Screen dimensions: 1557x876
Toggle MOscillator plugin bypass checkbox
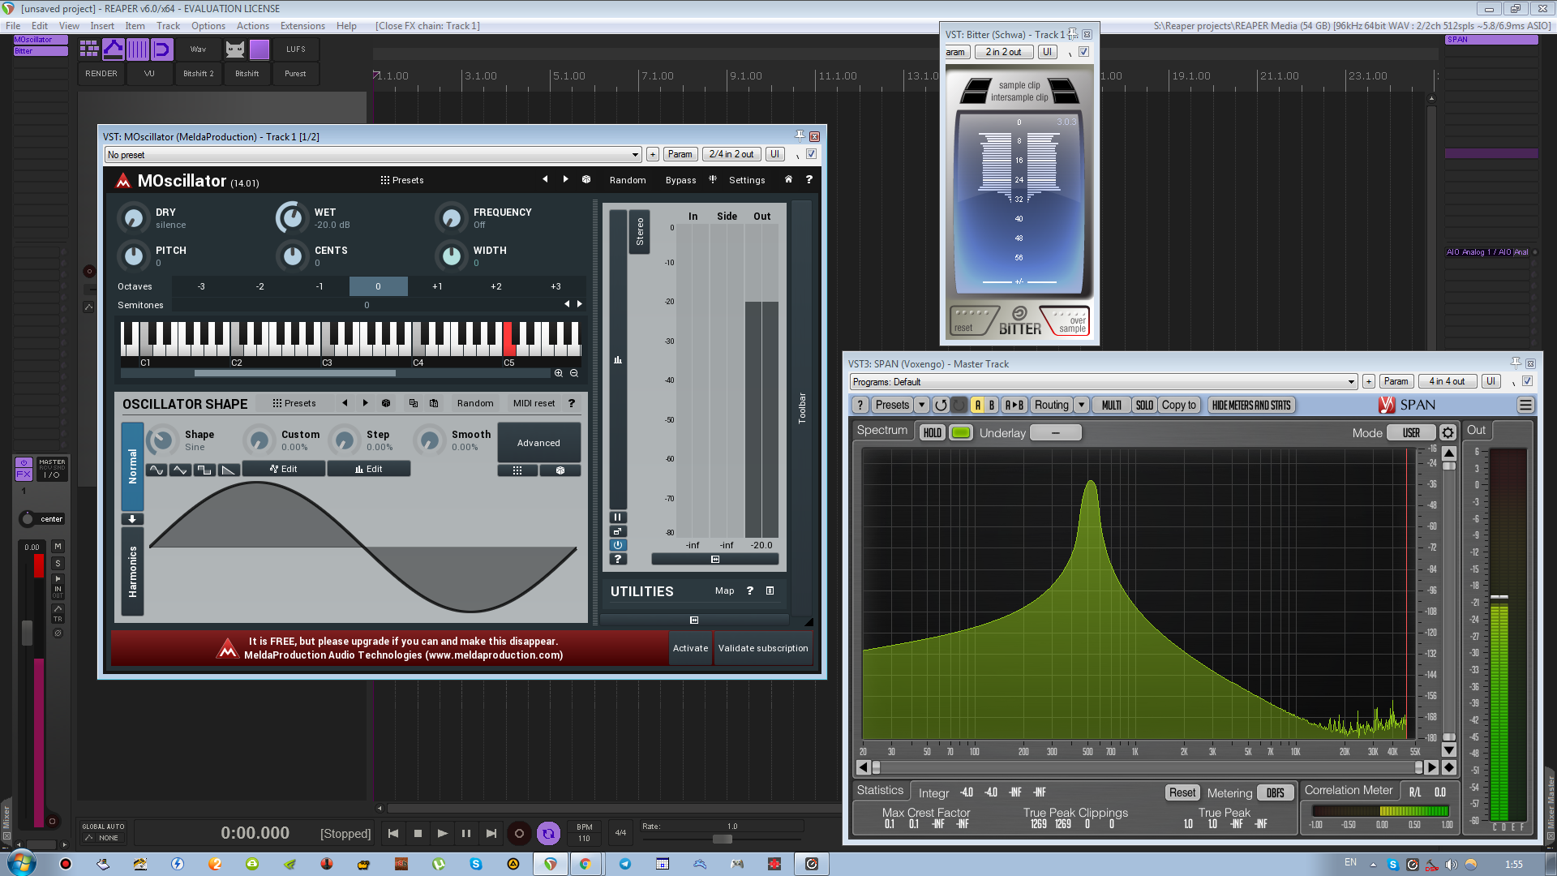811,154
